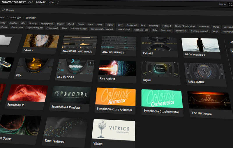Toggle the Slow Attack tag
The width and height of the screenshot is (233, 148).
click(123, 29)
